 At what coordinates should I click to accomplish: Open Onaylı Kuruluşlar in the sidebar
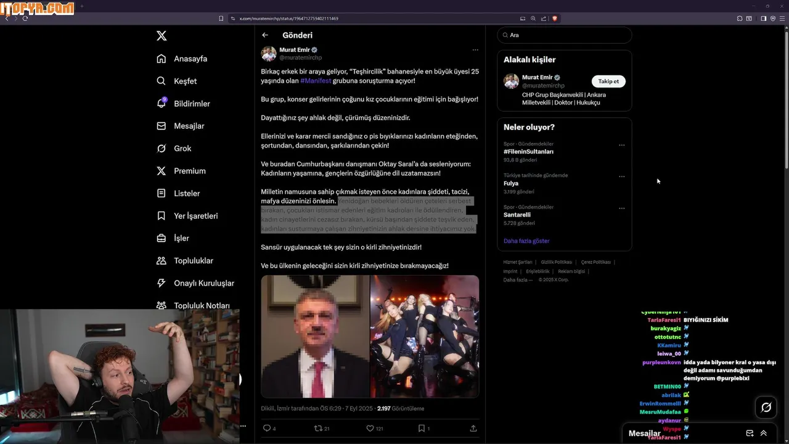point(195,283)
